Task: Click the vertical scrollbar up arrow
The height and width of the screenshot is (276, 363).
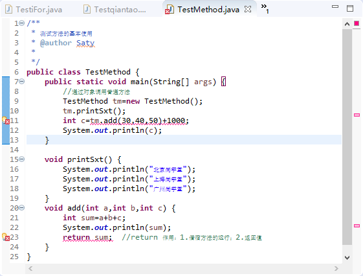Action: tap(347, 24)
